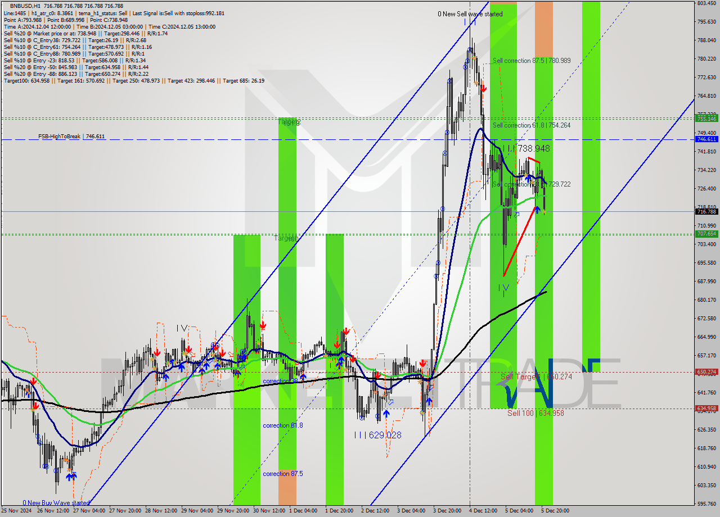Image resolution: width=720 pixels, height=517 pixels.
Task: Click the green 755.146 price tag on axis
Action: coord(706,119)
